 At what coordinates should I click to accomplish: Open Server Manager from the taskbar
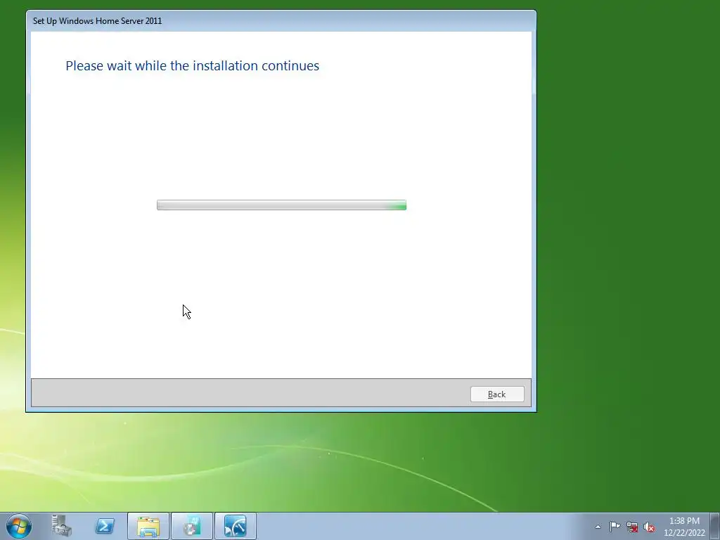(x=62, y=526)
